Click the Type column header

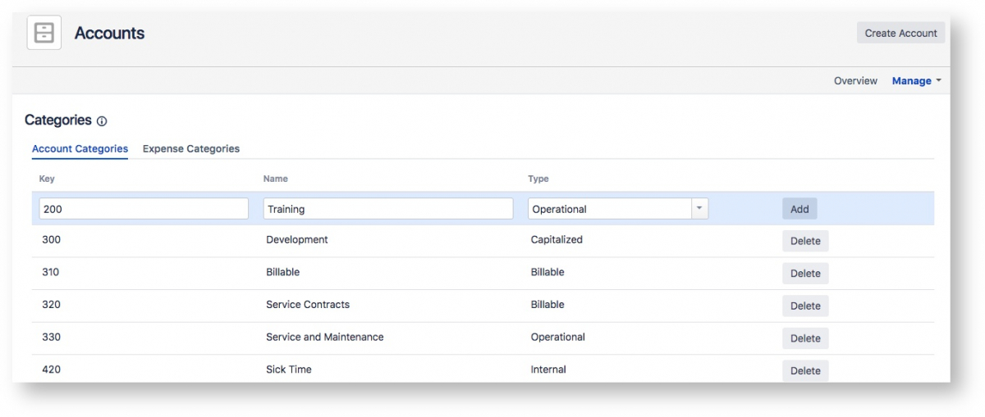pos(538,179)
